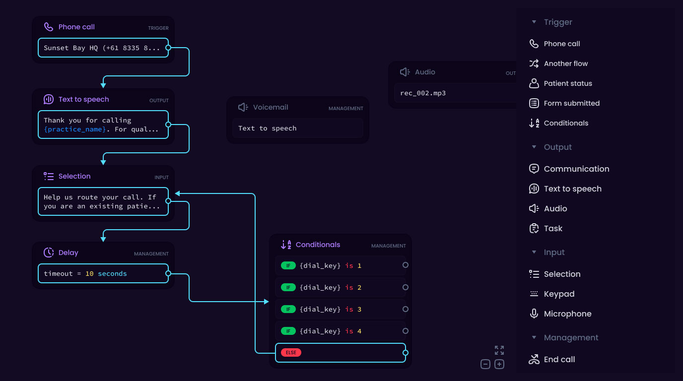This screenshot has height=381, width=683.
Task: Select the Microphone input from the sidebar
Action: click(x=534, y=314)
